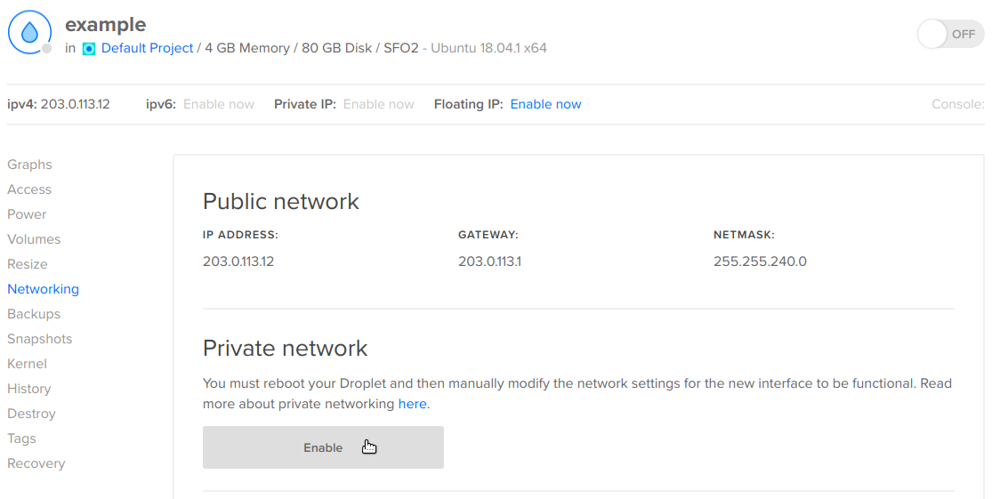This screenshot has width=992, height=499.
Task: Go to Snapshots in the sidebar
Action: click(x=40, y=339)
